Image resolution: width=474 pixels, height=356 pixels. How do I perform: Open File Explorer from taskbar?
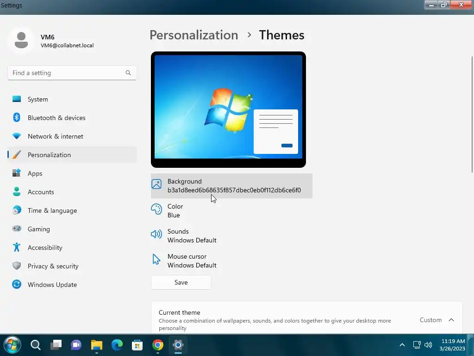click(x=97, y=345)
